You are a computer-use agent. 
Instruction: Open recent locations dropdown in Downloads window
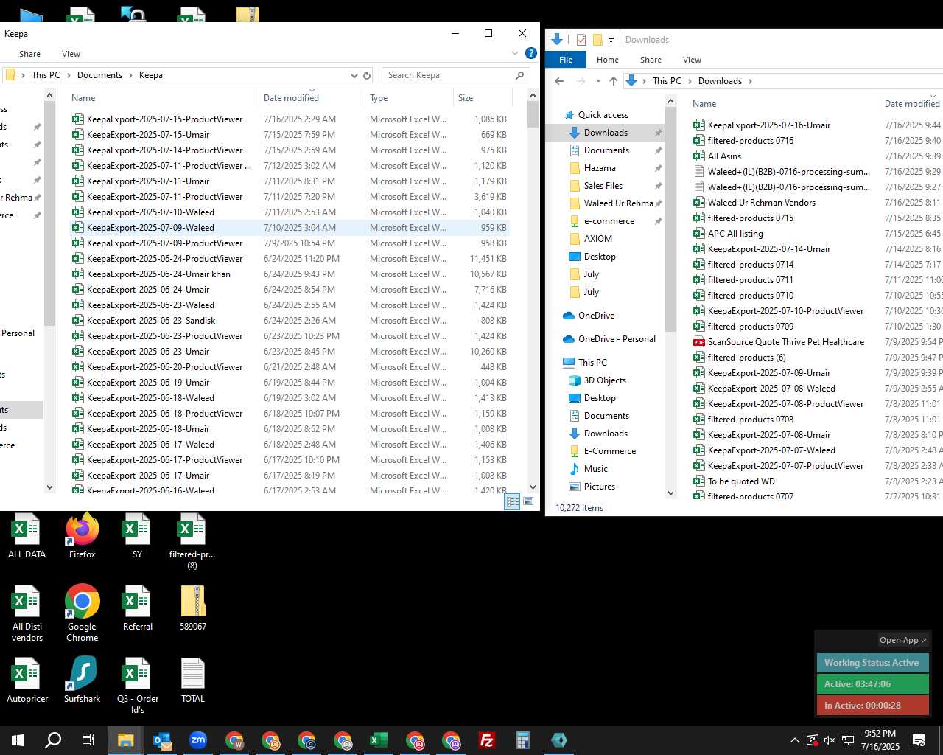(x=598, y=81)
